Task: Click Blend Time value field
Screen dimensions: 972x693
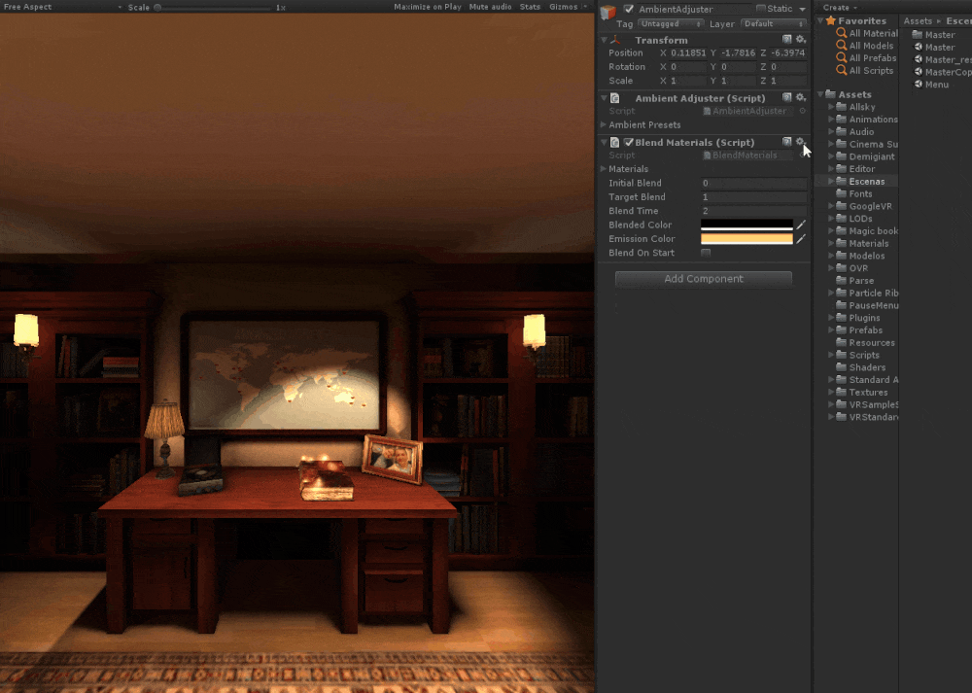Action: (x=753, y=211)
